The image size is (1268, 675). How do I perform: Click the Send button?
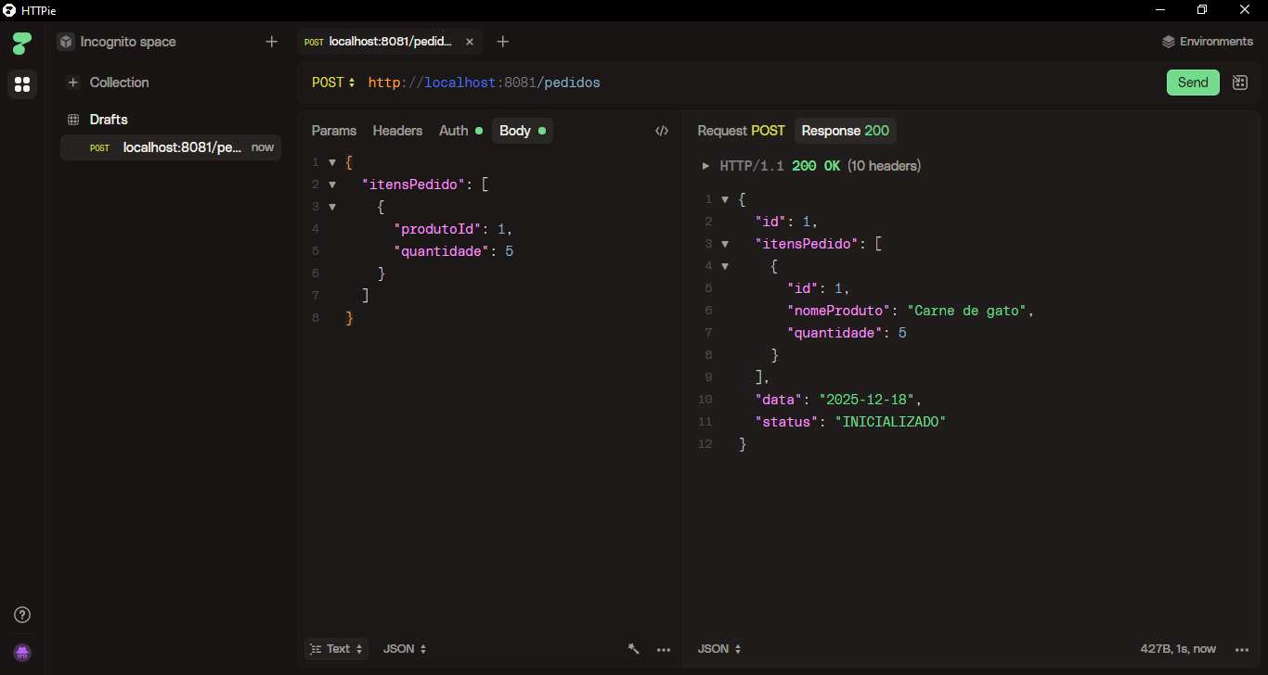click(1192, 83)
